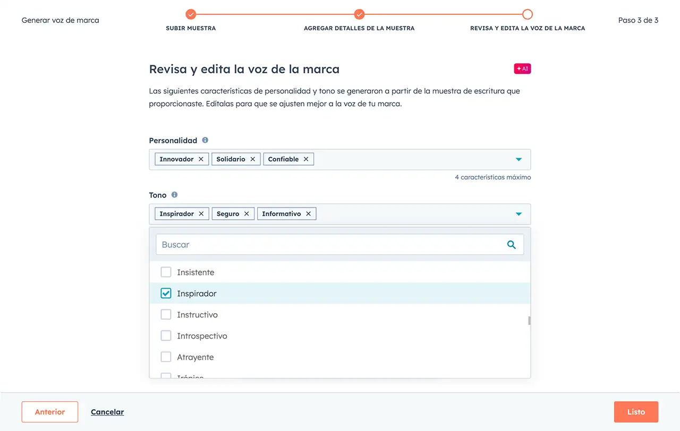The width and height of the screenshot is (680, 431).
Task: Click the Agregar detalles de la muestra label
Action: point(359,28)
